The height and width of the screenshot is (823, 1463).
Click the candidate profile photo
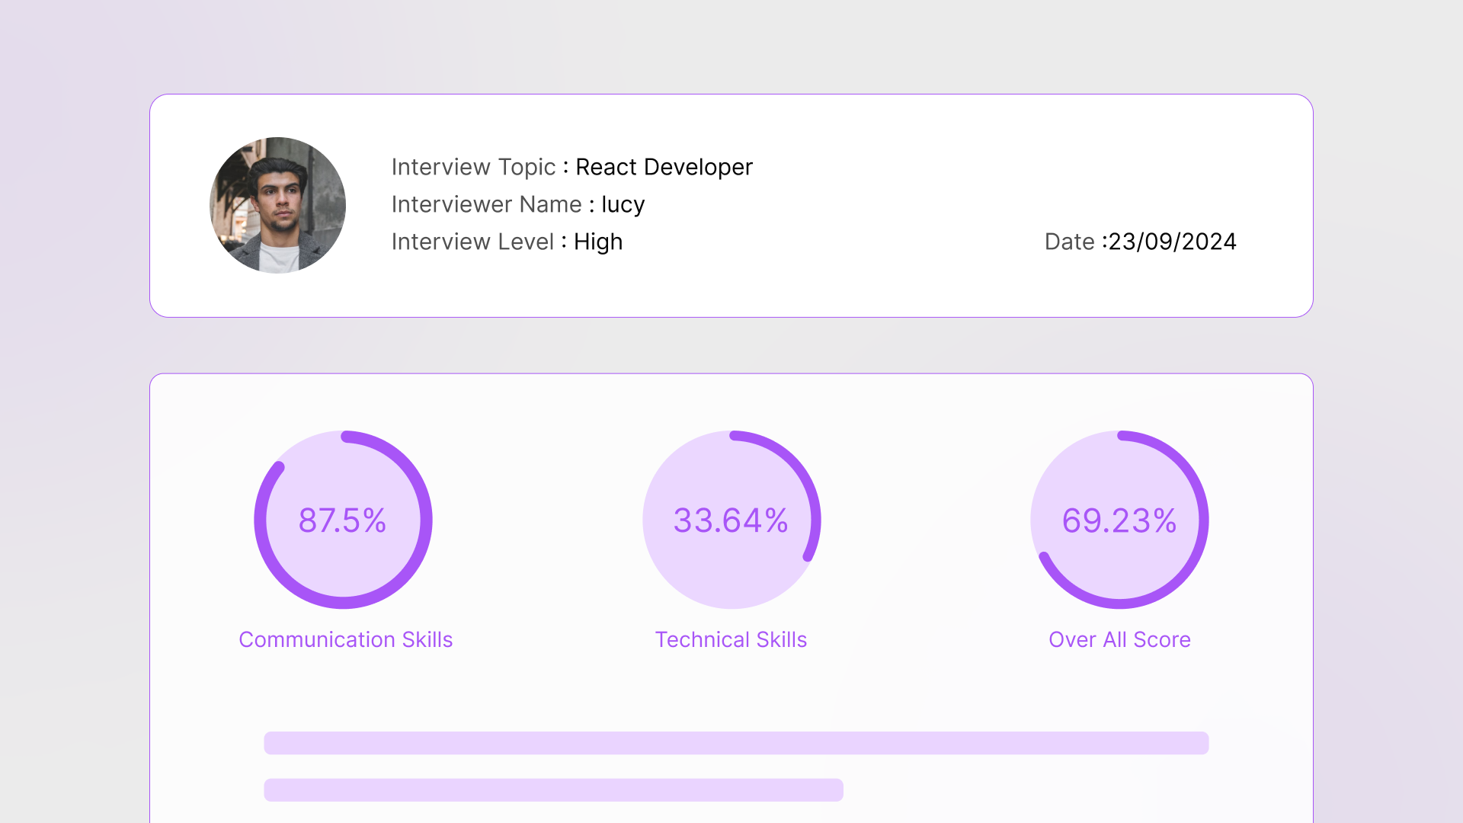tap(277, 204)
